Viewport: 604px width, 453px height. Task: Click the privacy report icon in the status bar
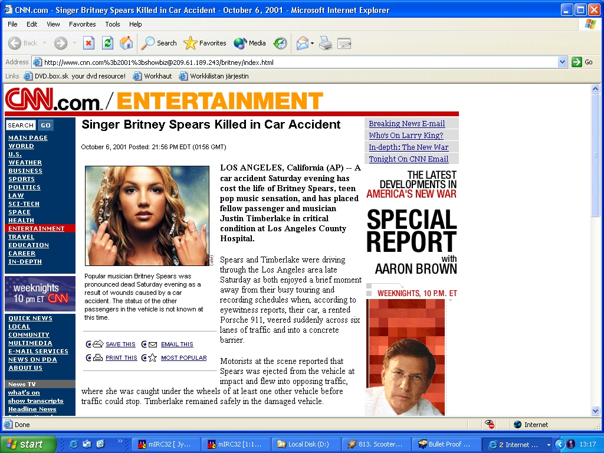[x=490, y=425]
